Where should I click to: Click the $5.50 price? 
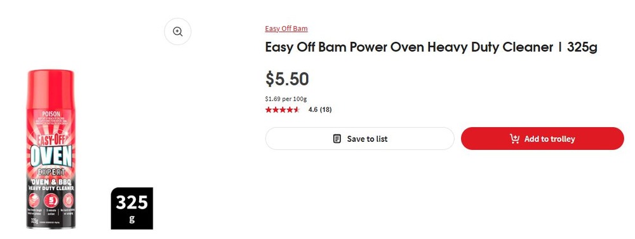(x=287, y=79)
